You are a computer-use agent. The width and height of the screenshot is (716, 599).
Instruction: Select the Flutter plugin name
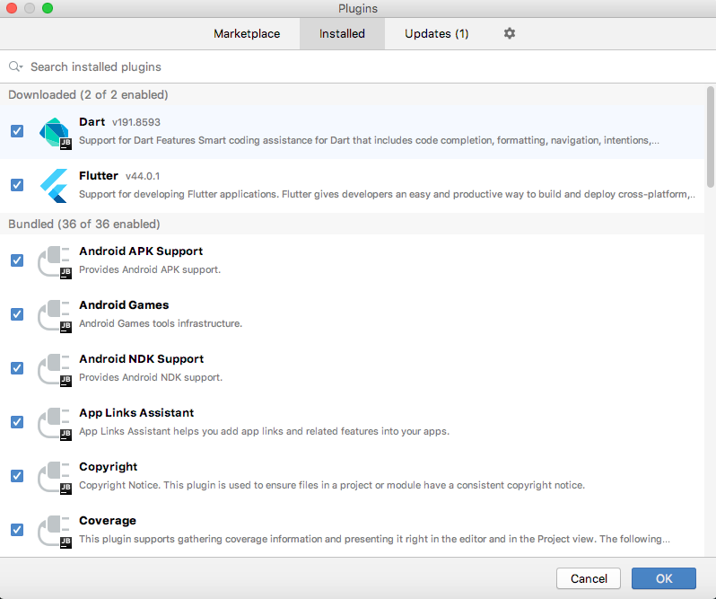pos(98,176)
